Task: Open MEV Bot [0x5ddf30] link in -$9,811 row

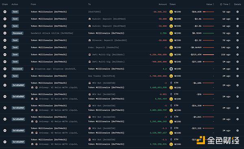Action: (x=104, y=117)
